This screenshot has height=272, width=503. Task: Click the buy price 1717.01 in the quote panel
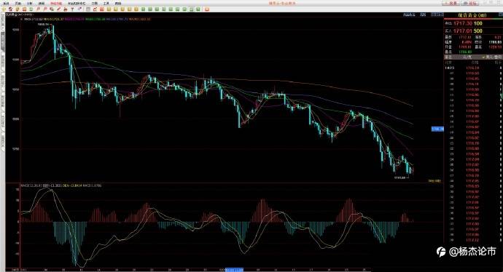point(463,31)
